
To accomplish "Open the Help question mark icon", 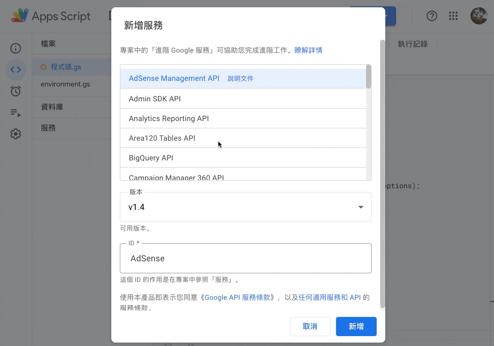I will click(x=432, y=16).
